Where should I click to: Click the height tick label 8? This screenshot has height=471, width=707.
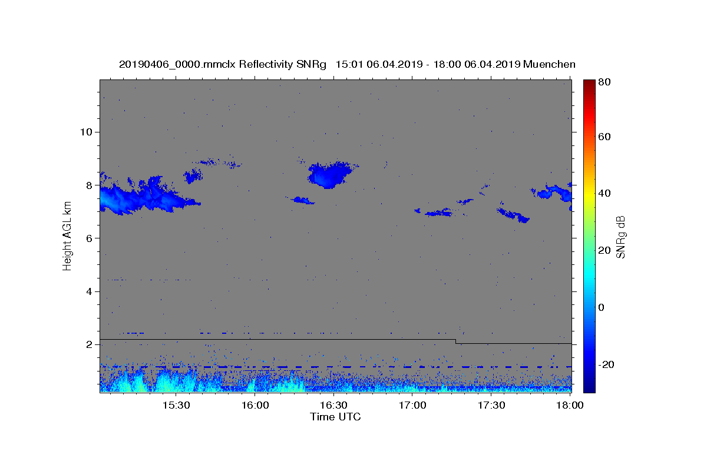[88, 185]
